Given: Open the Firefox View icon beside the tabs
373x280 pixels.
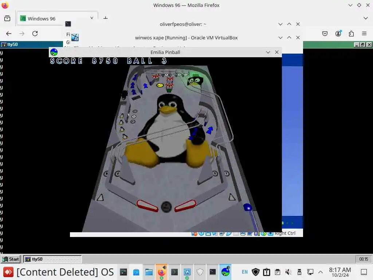Looking at the screenshot, I should 7,18.
